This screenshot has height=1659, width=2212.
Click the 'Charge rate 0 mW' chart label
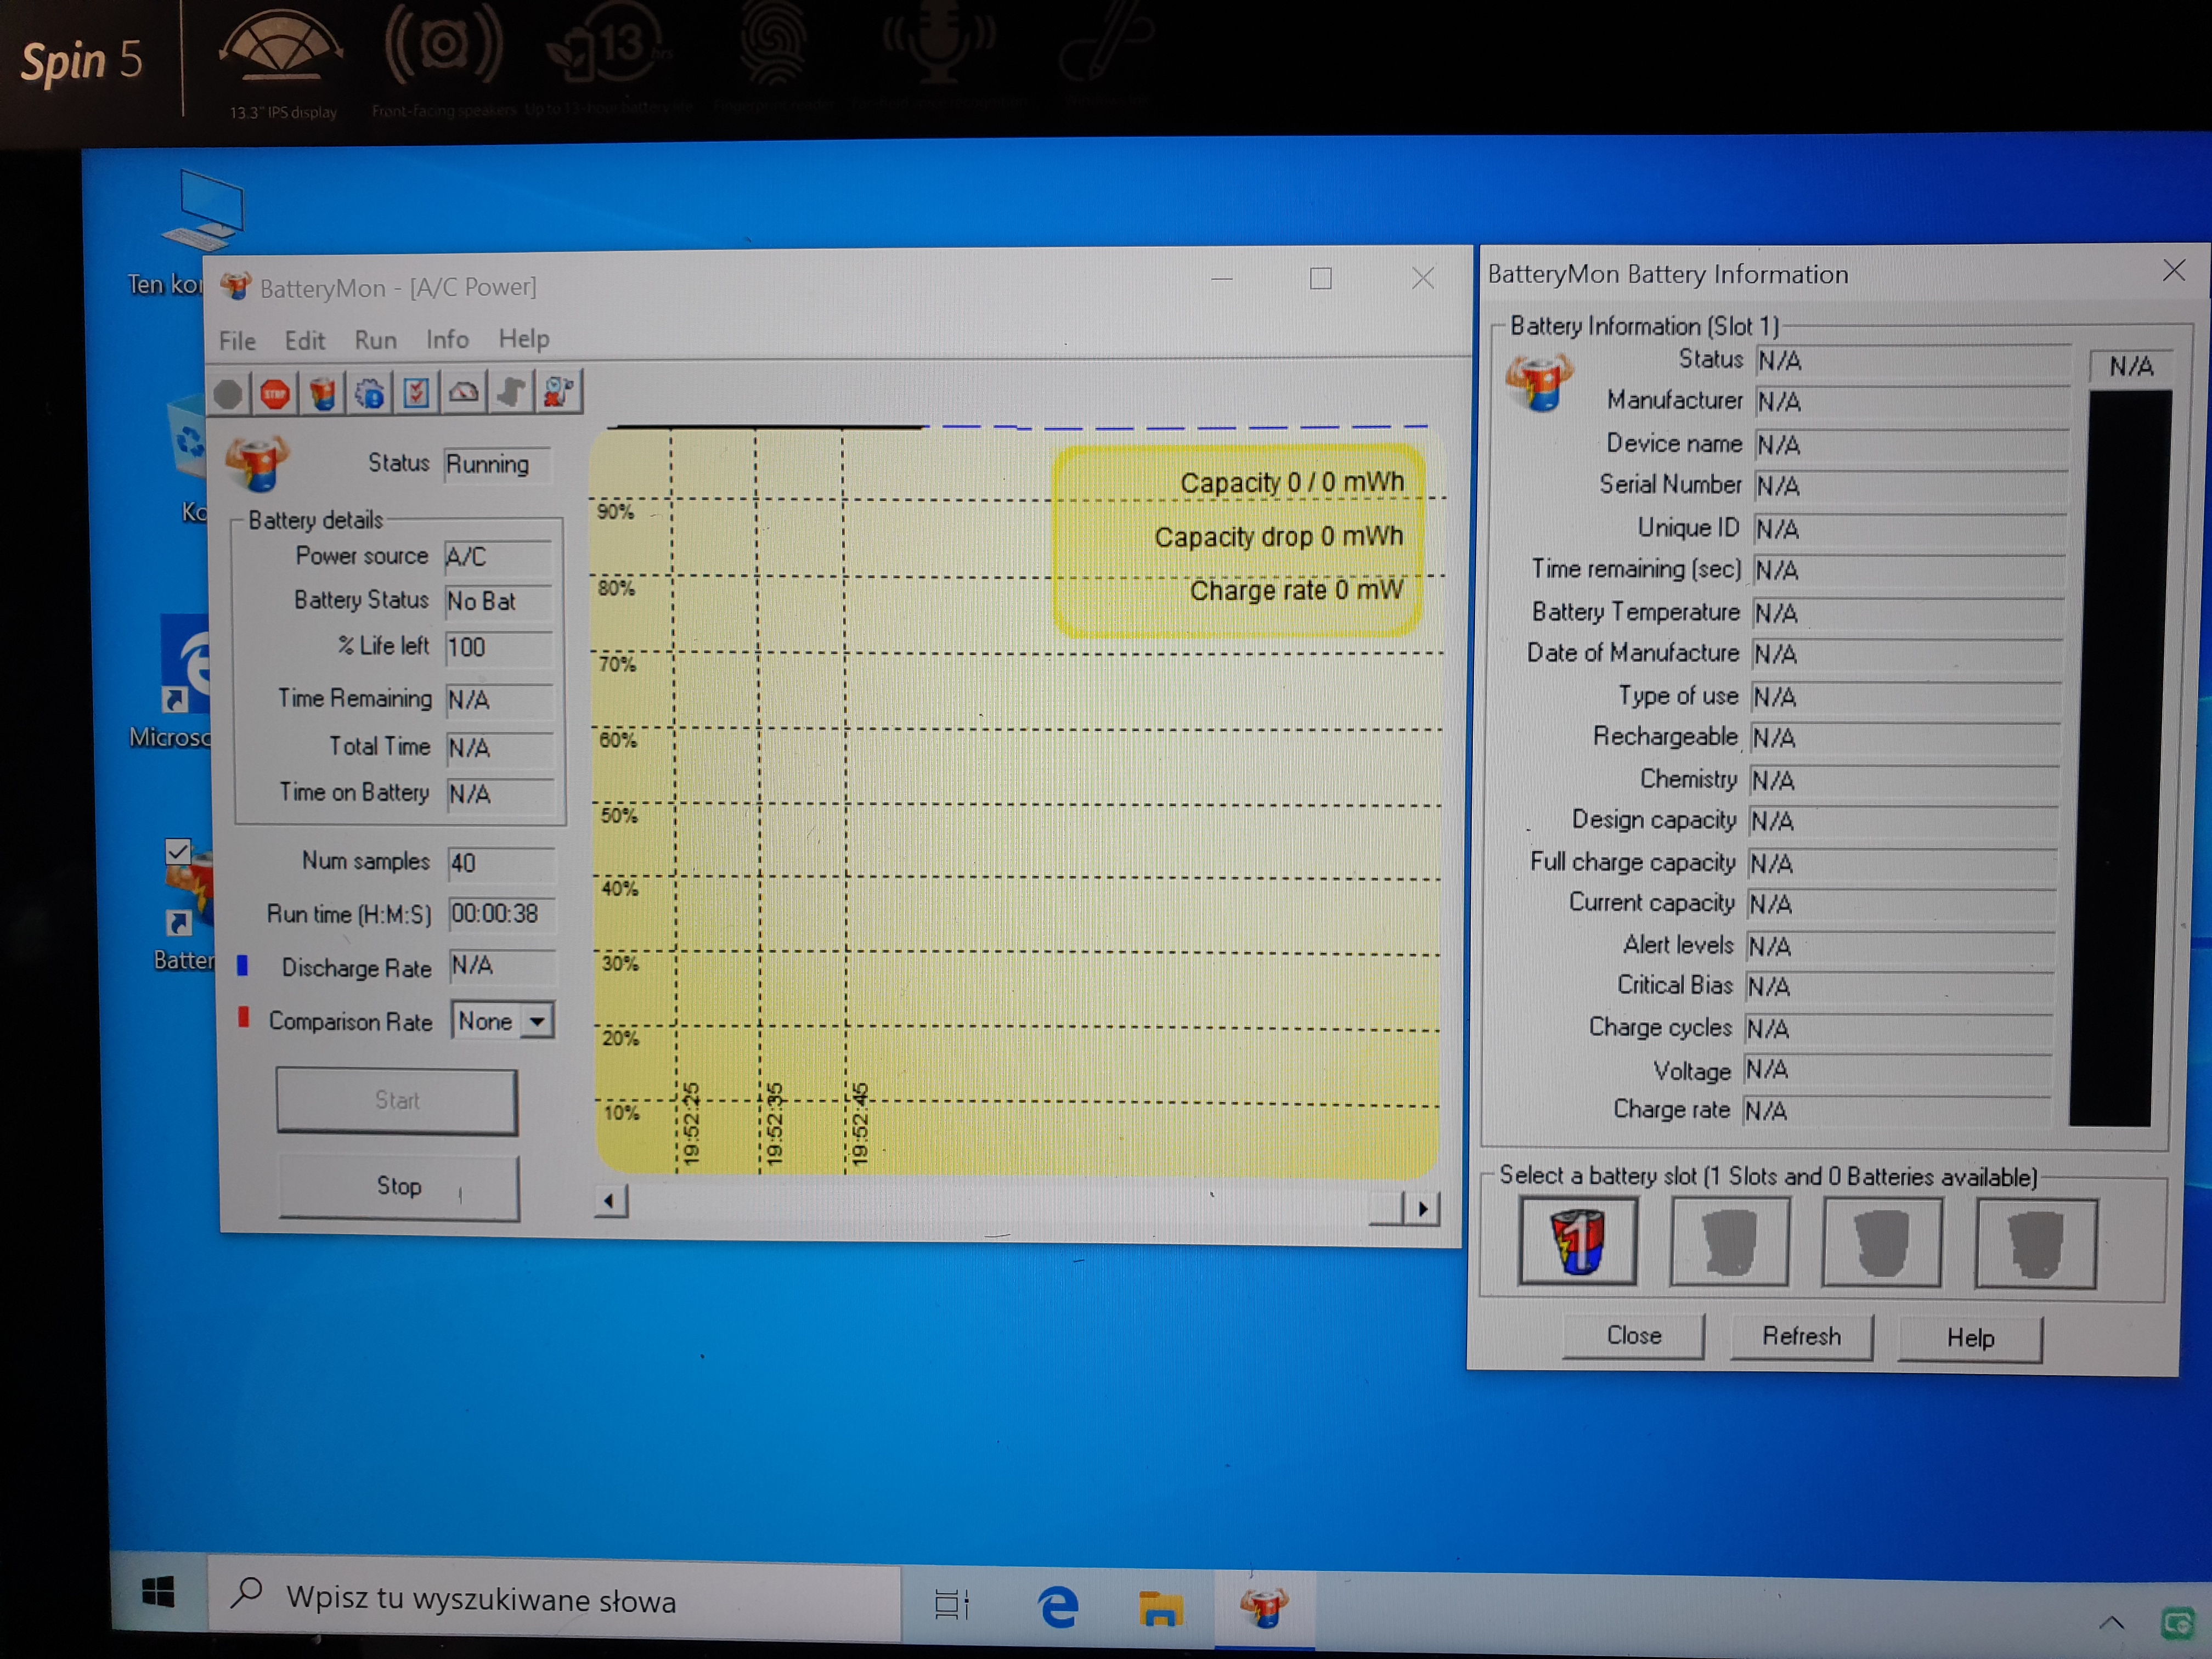pyautogui.click(x=1296, y=591)
